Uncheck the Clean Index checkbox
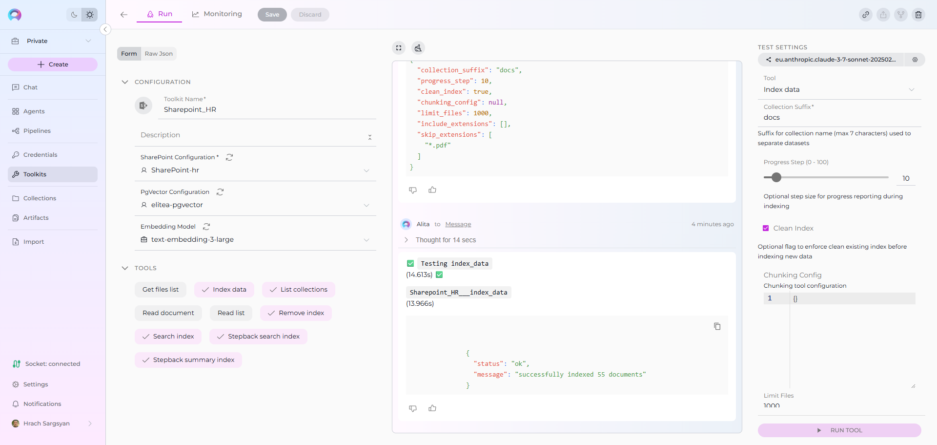 766,228
